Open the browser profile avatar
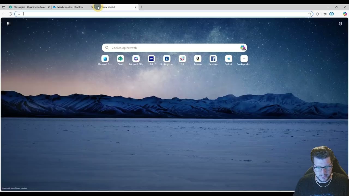Image resolution: width=349 pixels, height=196 pixels. point(332,14)
